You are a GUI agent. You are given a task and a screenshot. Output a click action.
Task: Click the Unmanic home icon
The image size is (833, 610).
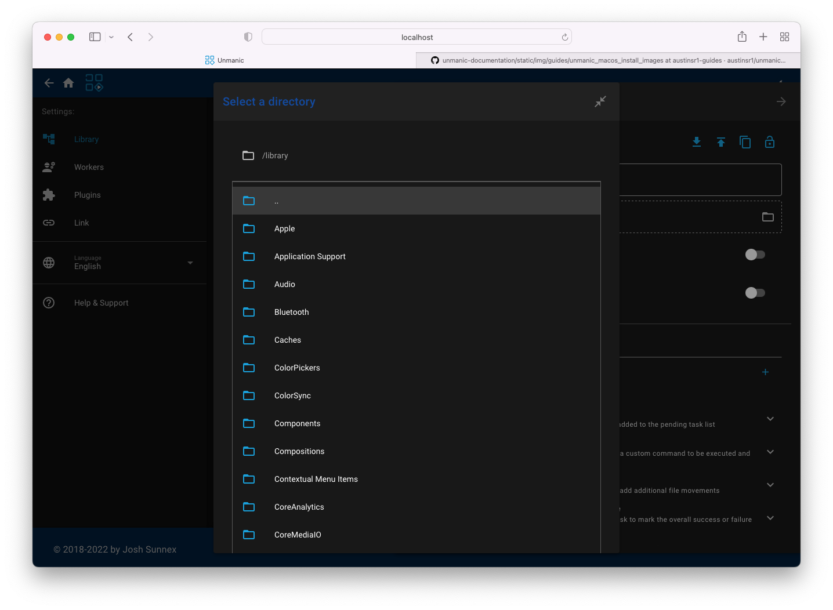(x=68, y=83)
